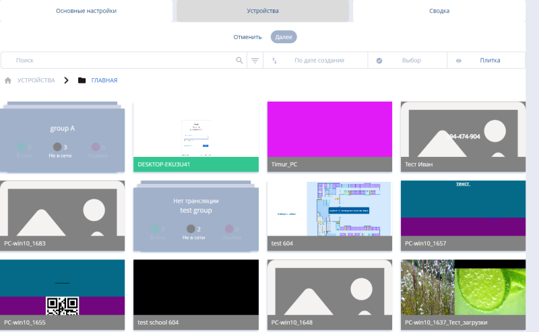Toggle the Плитка eye view icon
The image size is (539, 332).
[x=458, y=61]
